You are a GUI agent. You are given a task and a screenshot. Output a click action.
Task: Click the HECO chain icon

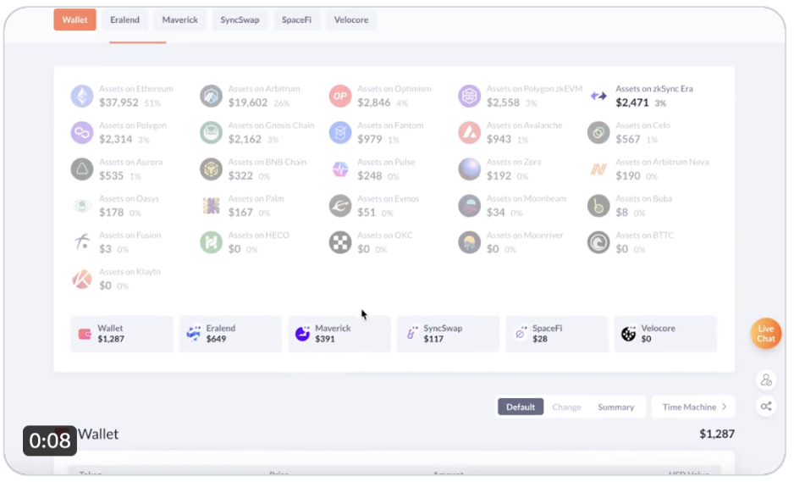click(211, 242)
